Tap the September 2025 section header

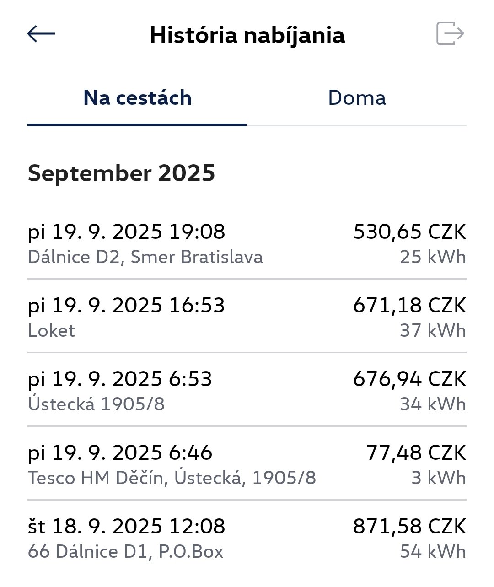[x=121, y=173]
